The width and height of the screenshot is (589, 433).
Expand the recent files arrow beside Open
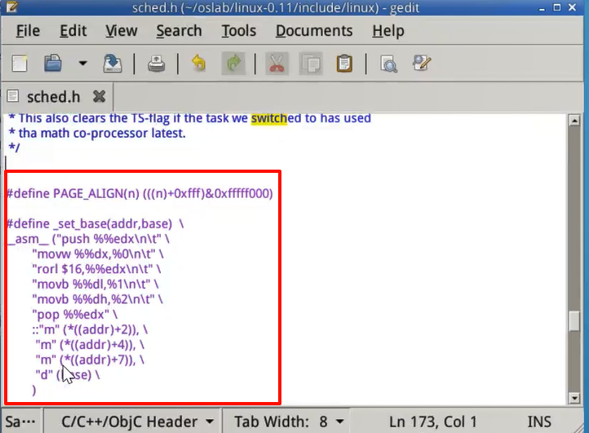(82, 63)
